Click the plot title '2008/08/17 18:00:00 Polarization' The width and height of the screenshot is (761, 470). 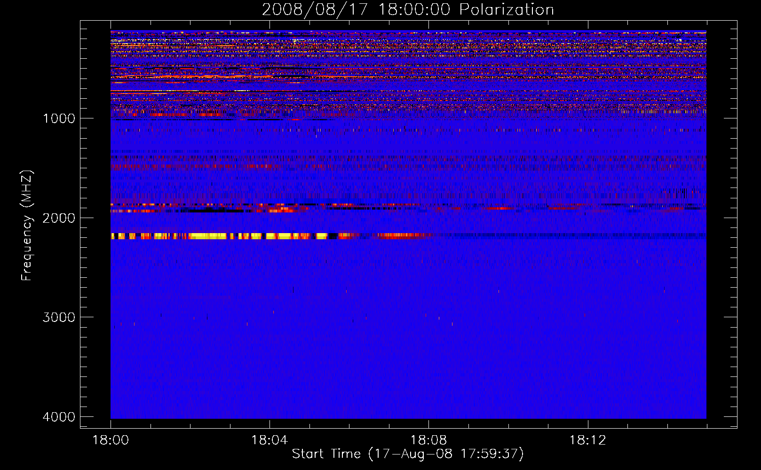[x=408, y=9]
